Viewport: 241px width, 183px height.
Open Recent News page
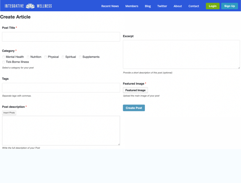coord(110,6)
